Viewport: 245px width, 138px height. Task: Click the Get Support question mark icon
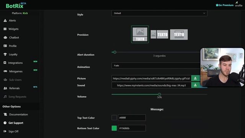click(5, 123)
